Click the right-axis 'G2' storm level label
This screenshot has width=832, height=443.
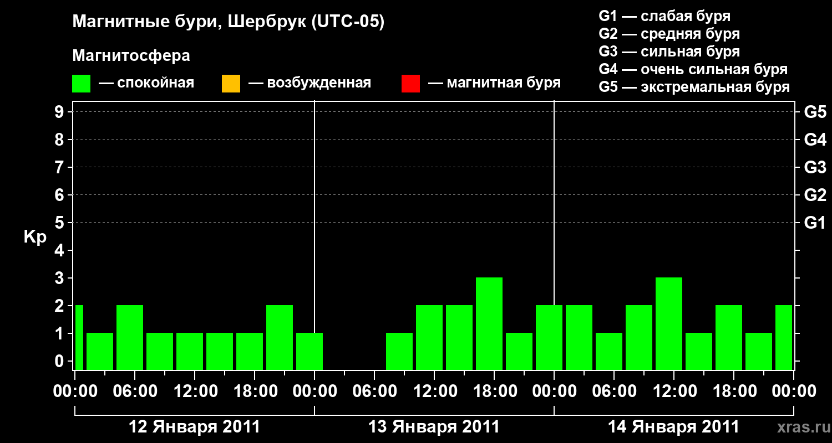pos(815,195)
